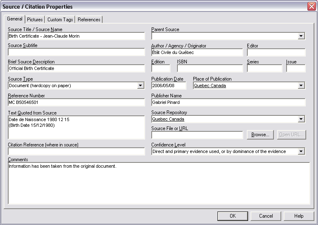The image size is (318, 225).
Task: Focus the Citation Reference input field
Action: pyautogui.click(x=76, y=151)
